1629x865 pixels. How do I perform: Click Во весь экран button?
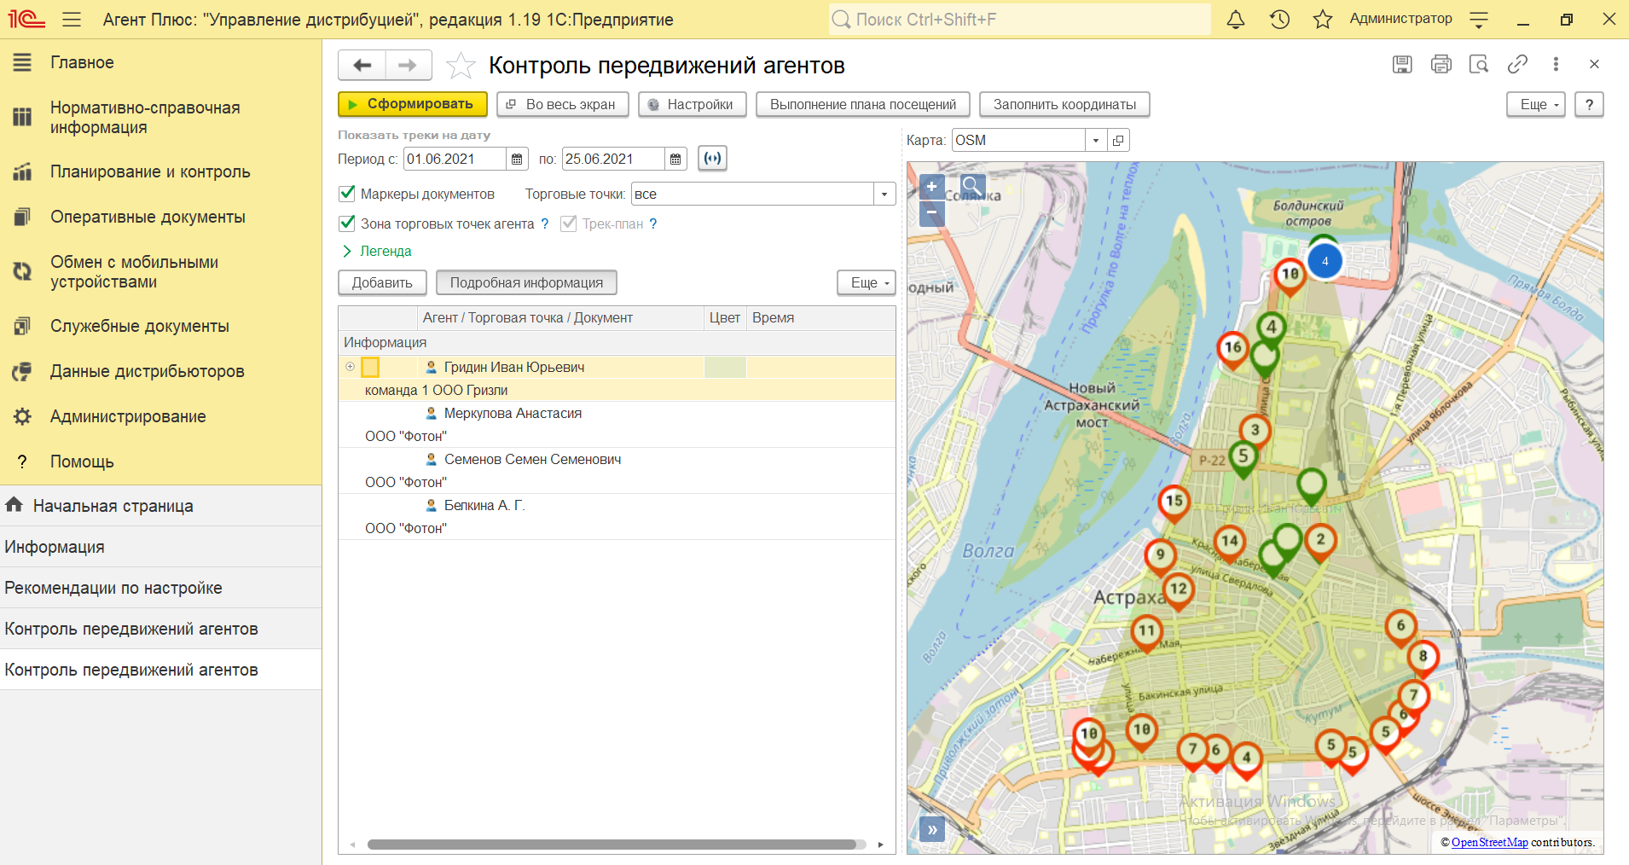563,104
